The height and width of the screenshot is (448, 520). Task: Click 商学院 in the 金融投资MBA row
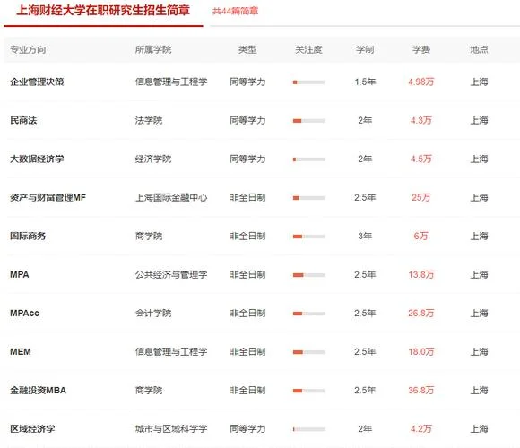(149, 391)
